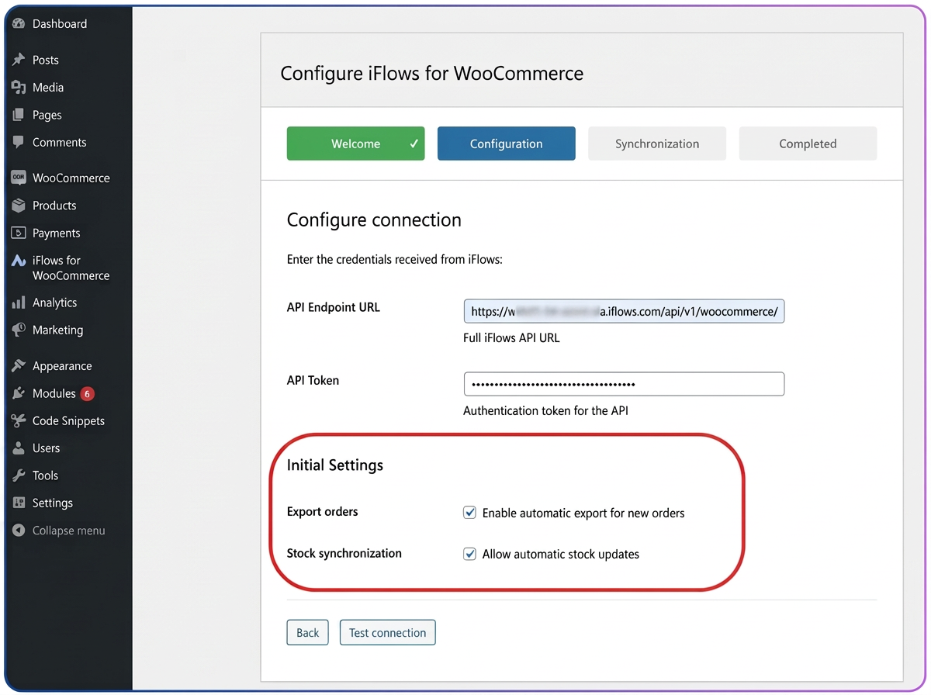Viewport: 931px width, 695px height.
Task: Click the Comments bubble icon
Action: coord(19,143)
